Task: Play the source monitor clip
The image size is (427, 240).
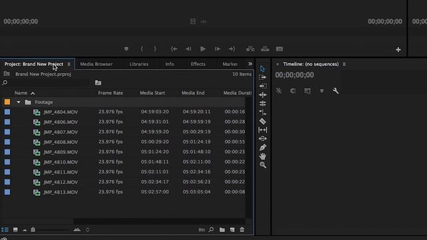Action: pos(203,49)
